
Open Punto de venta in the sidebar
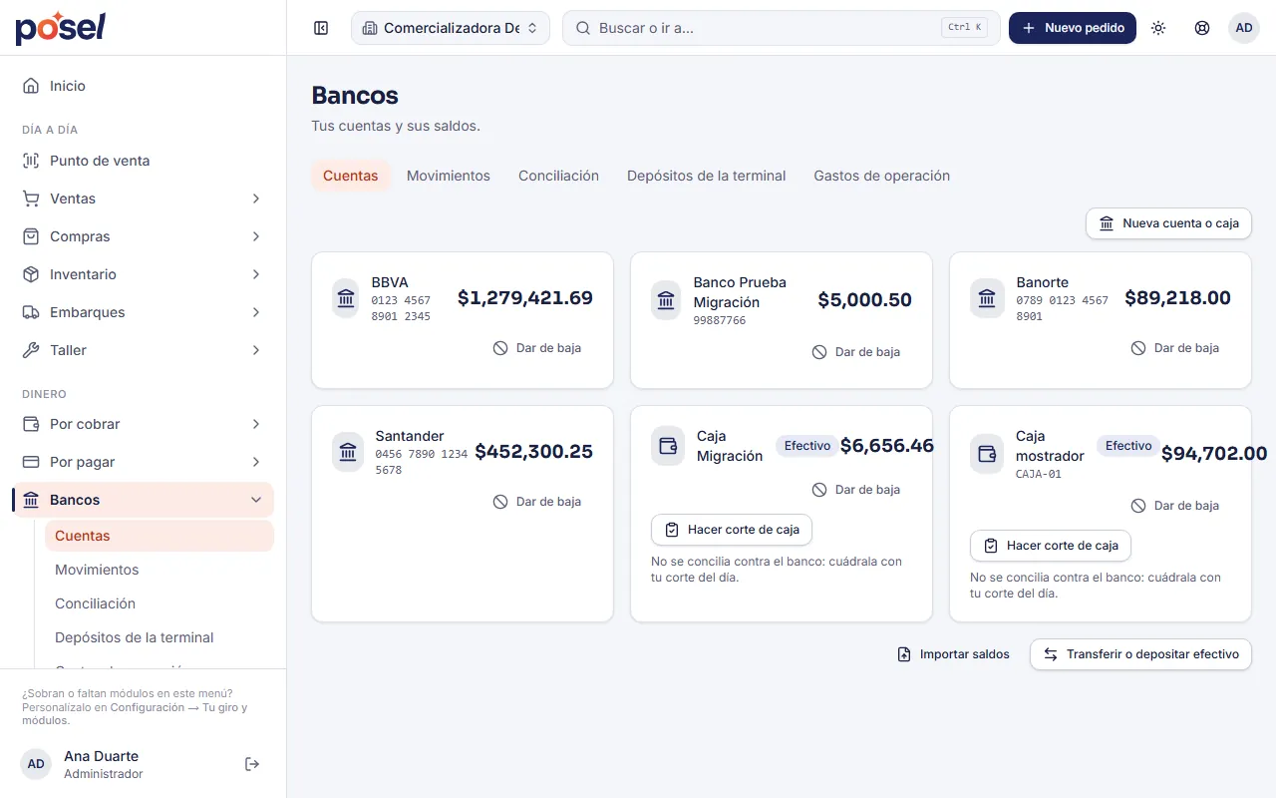143,161
